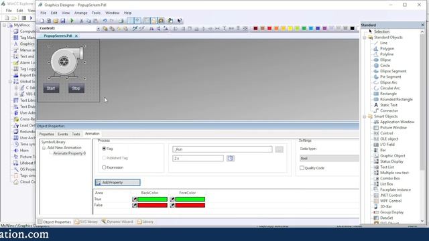Open the Data type Bool dropdown
Screen dimensions: 429x241
tap(329, 158)
